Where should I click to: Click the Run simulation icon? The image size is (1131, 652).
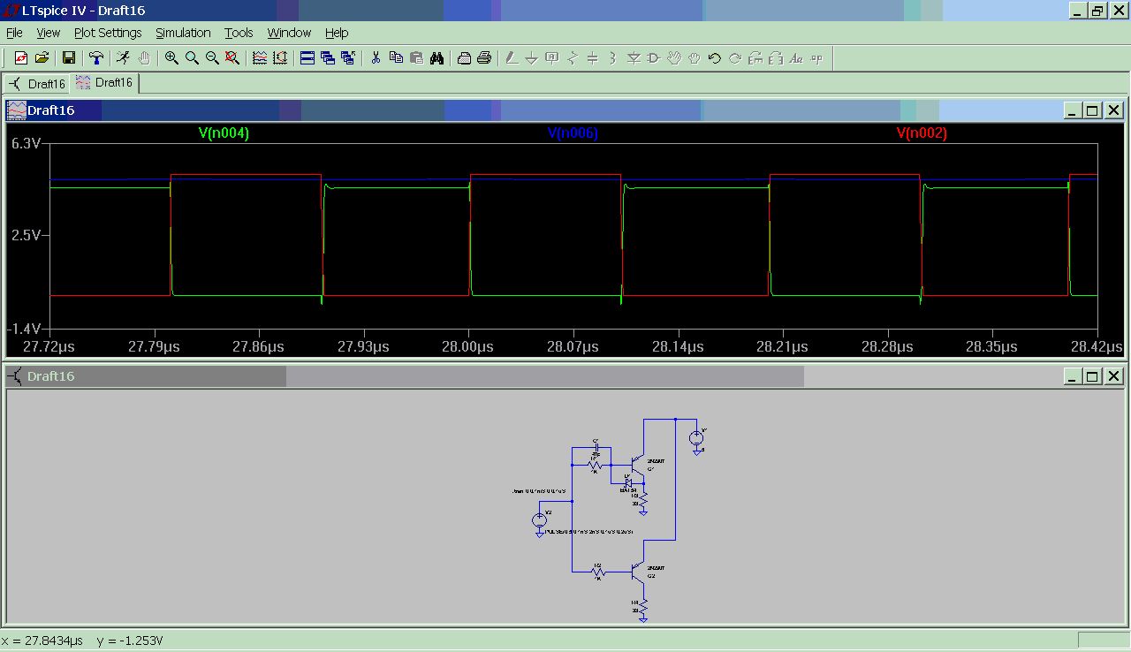123,58
